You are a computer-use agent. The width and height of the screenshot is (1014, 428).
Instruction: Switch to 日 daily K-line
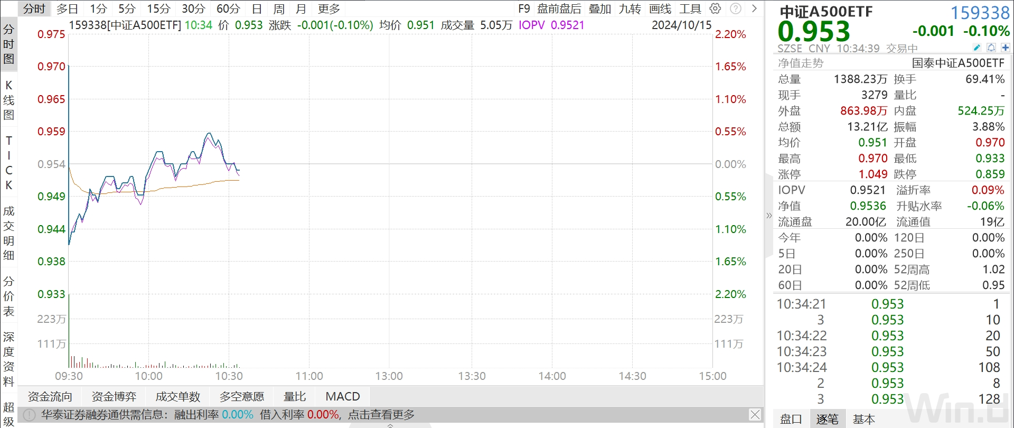pos(257,8)
